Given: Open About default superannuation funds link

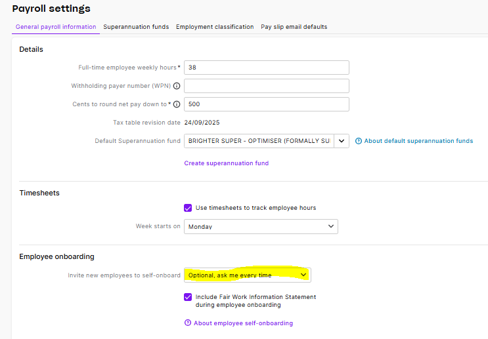Looking at the screenshot, I should pos(418,141).
